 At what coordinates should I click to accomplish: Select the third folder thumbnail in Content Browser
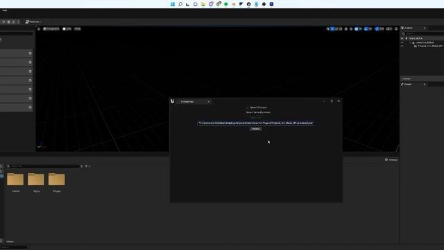pyautogui.click(x=57, y=179)
